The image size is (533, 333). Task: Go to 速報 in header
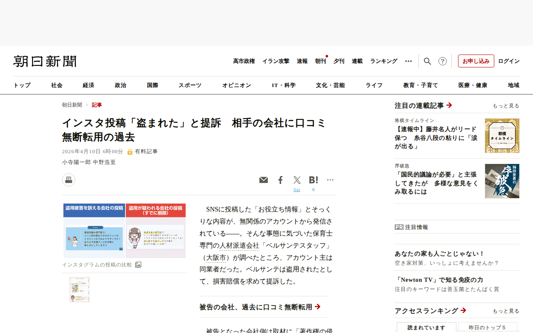pyautogui.click(x=302, y=61)
